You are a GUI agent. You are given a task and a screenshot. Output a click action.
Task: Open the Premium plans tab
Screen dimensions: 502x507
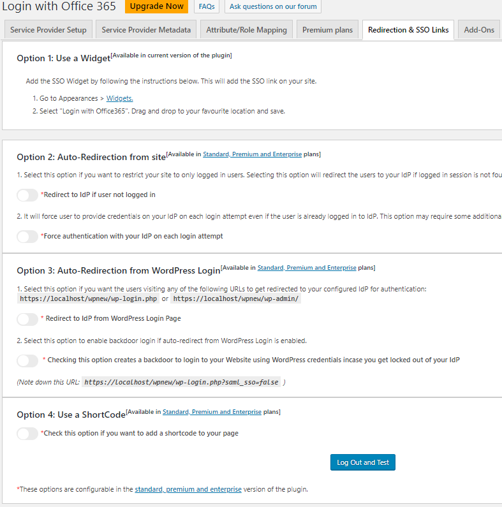click(x=327, y=30)
